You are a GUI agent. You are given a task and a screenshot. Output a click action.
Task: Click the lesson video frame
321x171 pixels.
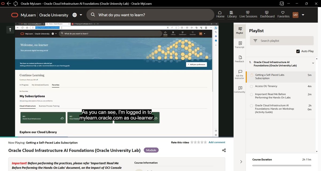pos(117,80)
